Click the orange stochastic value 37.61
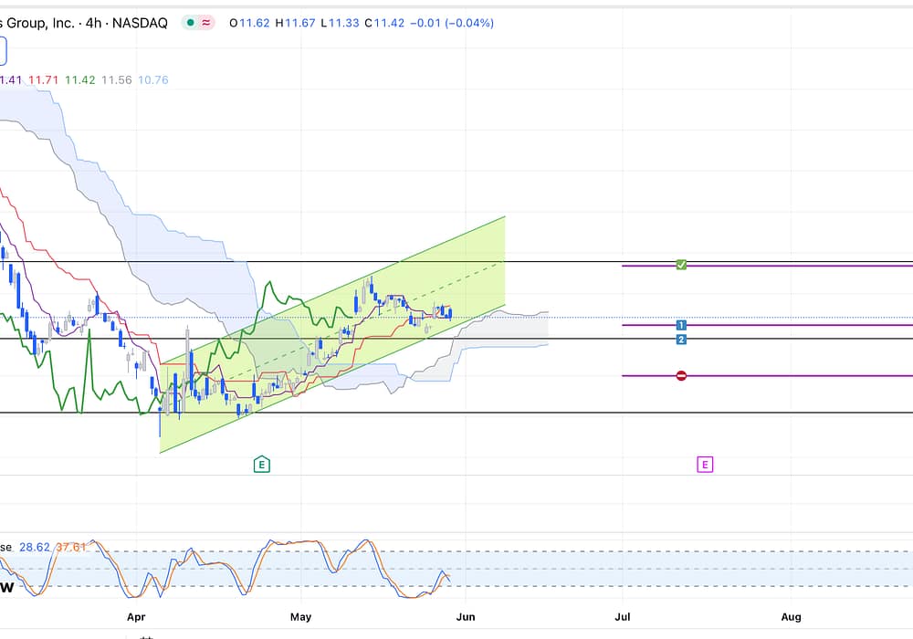This screenshot has height=639, width=913. (71, 547)
